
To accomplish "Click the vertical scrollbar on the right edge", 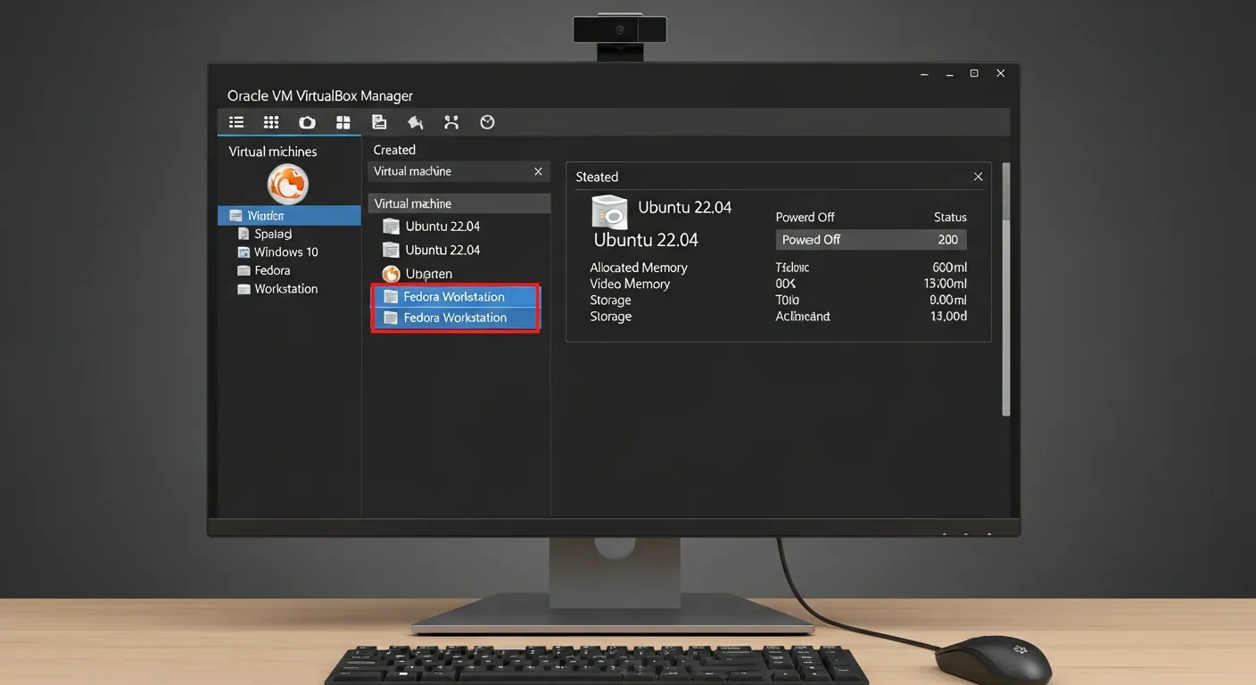I will point(1008,285).
